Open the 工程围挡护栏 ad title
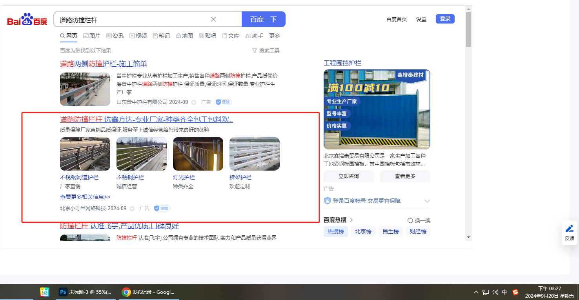Image resolution: width=579 pixels, height=300 pixels. (342, 63)
